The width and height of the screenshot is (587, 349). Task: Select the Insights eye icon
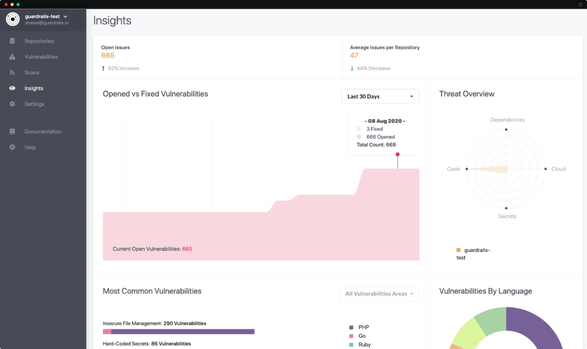click(13, 88)
